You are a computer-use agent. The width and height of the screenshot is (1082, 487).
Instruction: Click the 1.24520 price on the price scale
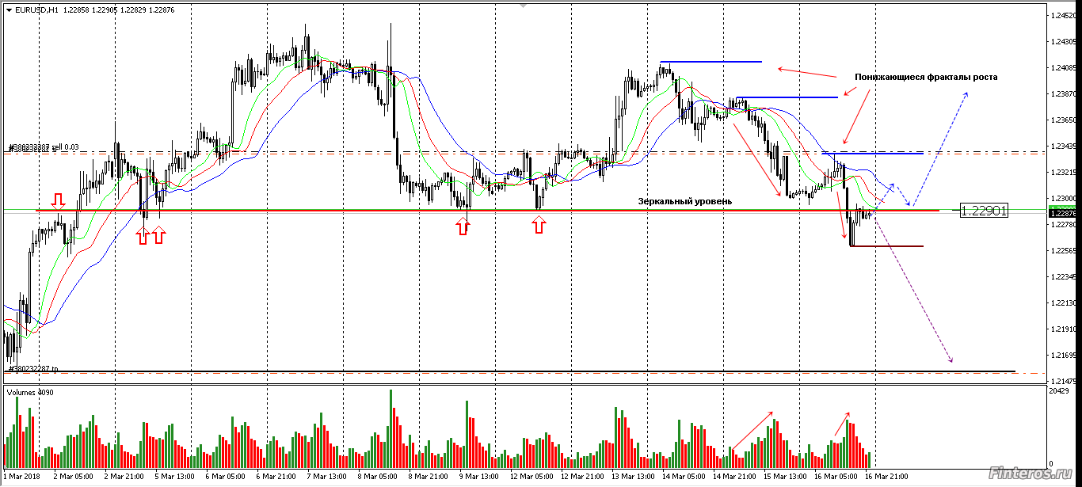[1060, 16]
